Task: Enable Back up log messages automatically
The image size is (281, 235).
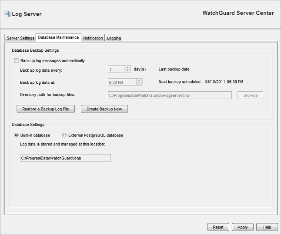Action: 17,61
